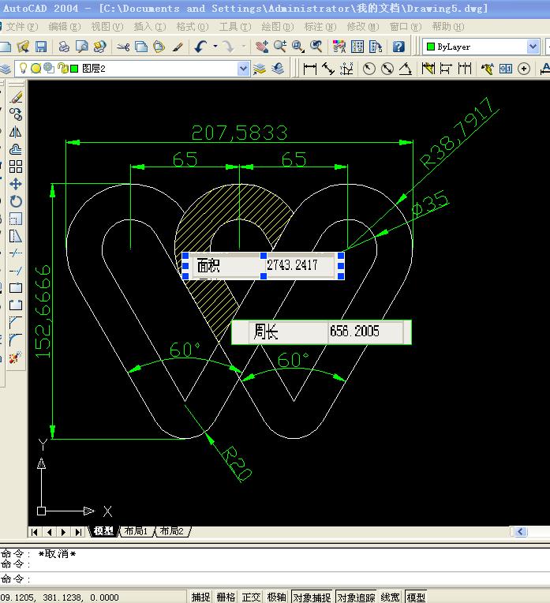The image size is (550, 603).
Task: Select the Mirror tool in the Modify toolbar
Action: click(x=15, y=132)
